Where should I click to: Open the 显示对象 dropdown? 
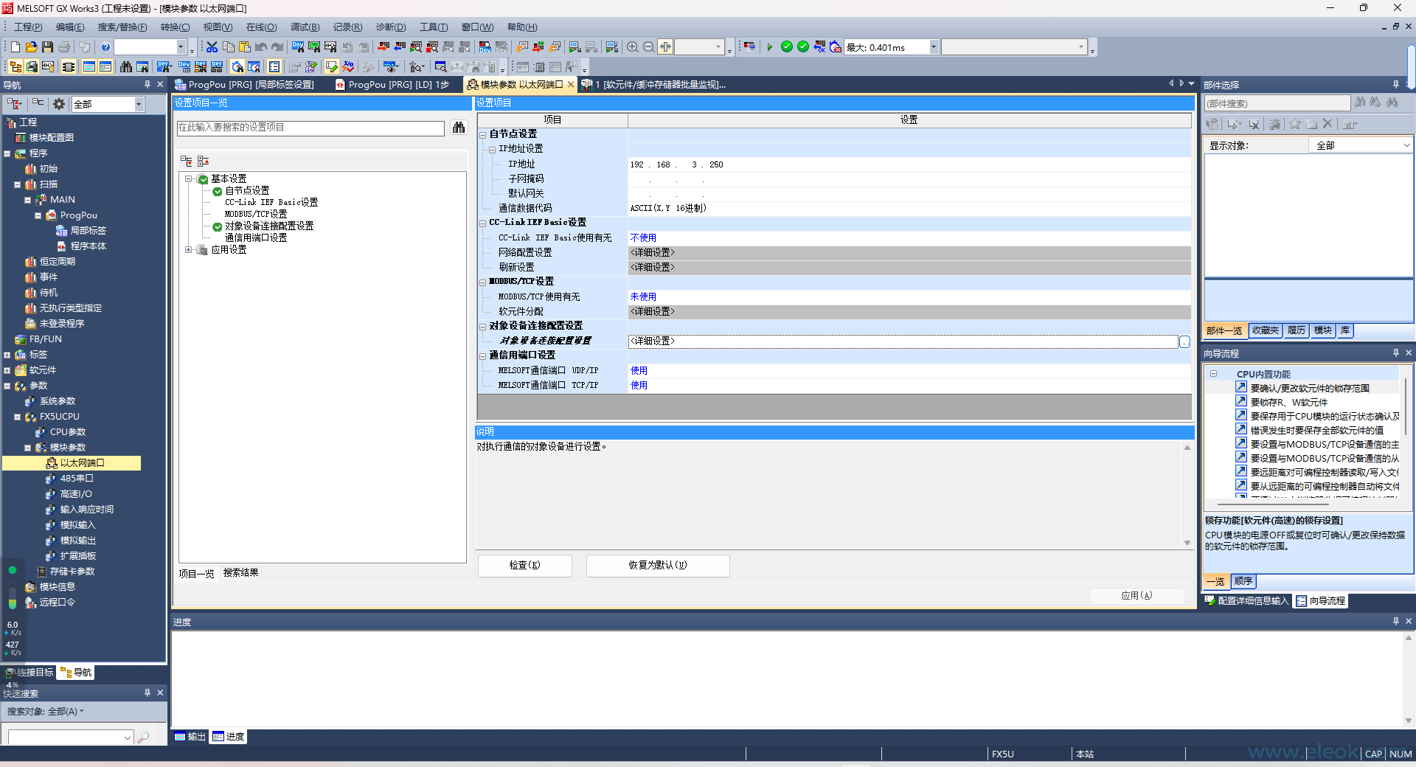pyautogui.click(x=1406, y=145)
